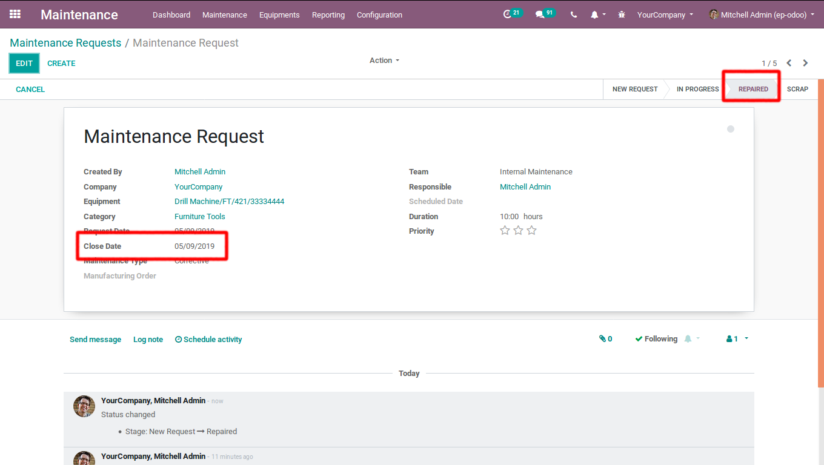
Task: Expand follower notification bell dropdown
Action: pos(692,339)
